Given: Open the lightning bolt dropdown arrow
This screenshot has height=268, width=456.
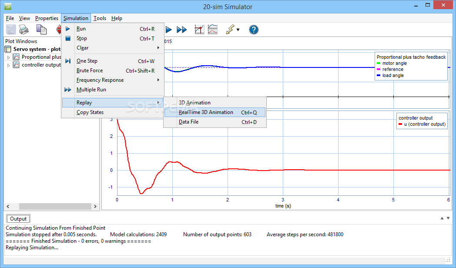Looking at the screenshot, I should [238, 30].
